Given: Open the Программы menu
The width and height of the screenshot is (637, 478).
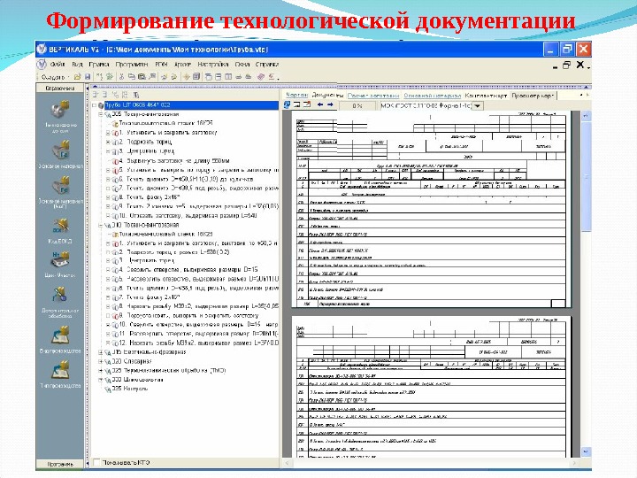Looking at the screenshot, I should tap(132, 65).
